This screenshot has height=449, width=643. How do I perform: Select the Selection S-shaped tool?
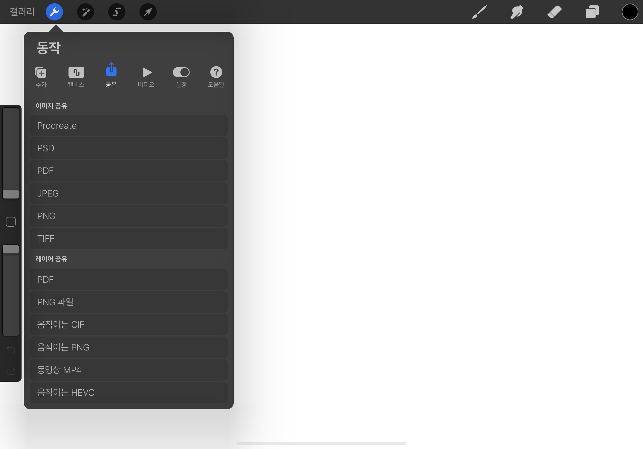(x=117, y=12)
